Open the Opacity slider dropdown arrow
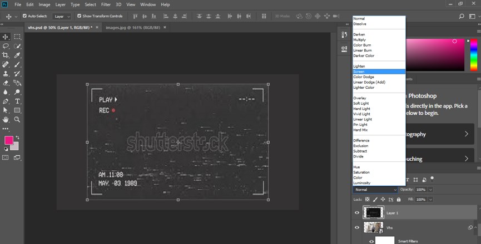481x244 pixels. click(430, 190)
